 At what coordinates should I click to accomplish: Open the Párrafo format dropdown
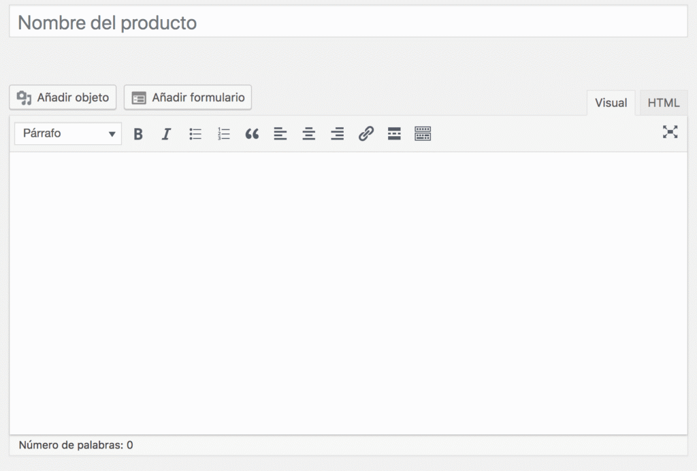(68, 133)
